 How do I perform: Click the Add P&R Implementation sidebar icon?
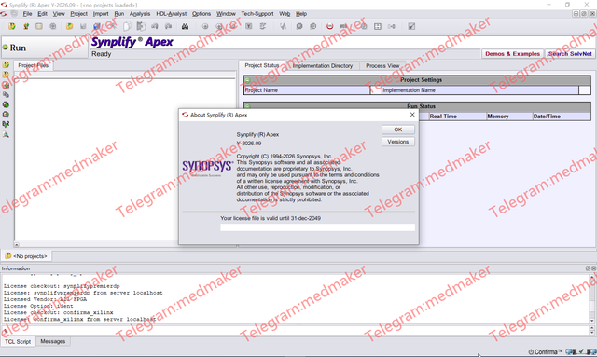click(6, 124)
